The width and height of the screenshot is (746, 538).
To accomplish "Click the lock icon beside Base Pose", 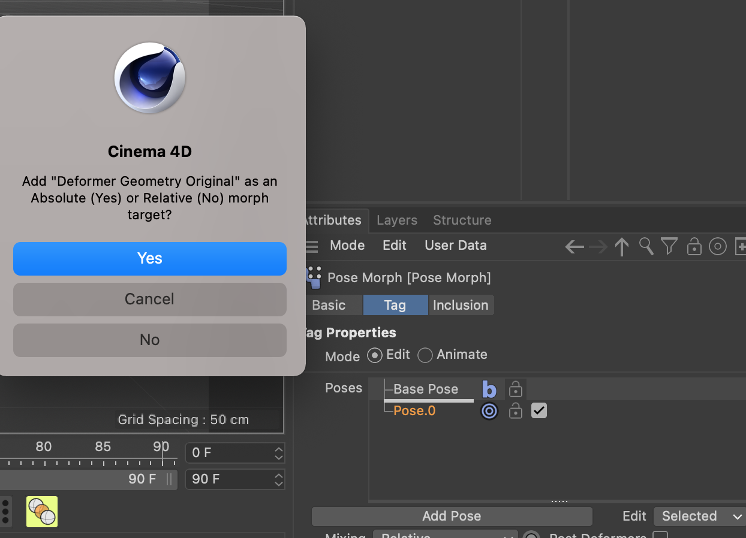I will click(x=515, y=390).
